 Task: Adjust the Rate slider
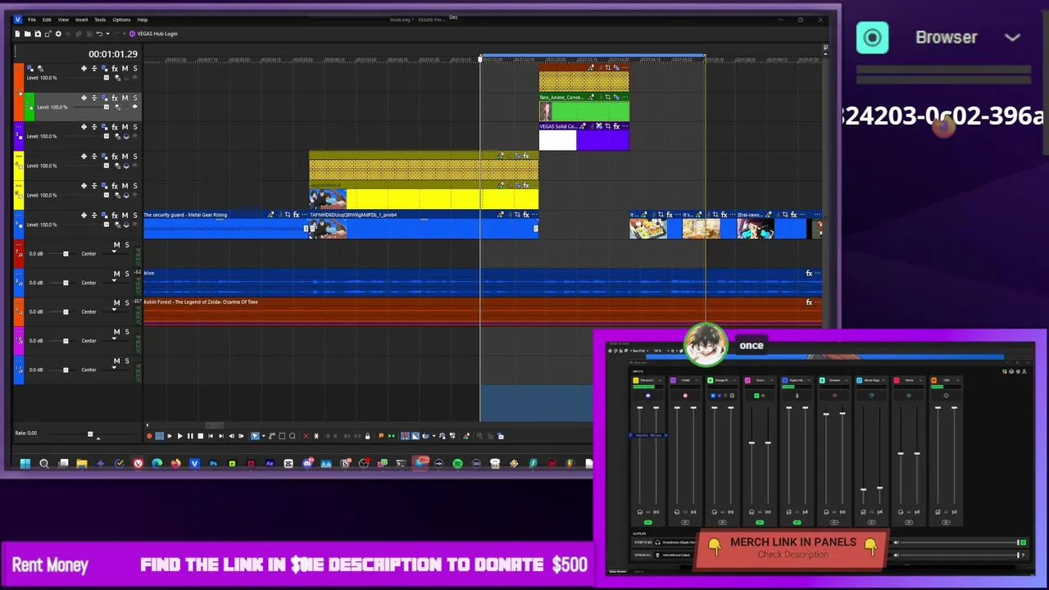pyautogui.click(x=90, y=433)
